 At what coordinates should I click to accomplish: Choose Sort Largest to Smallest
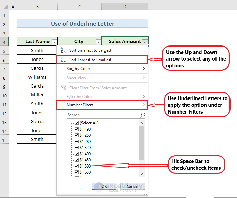coord(102,60)
